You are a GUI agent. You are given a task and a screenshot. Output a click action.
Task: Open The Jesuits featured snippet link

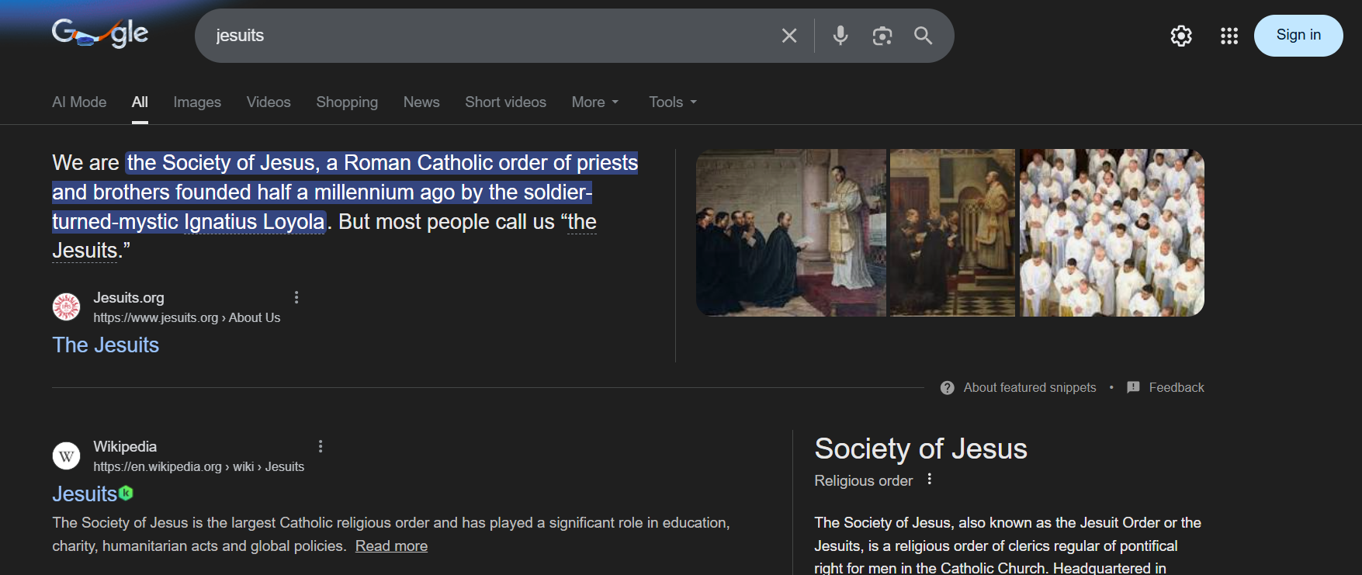106,345
